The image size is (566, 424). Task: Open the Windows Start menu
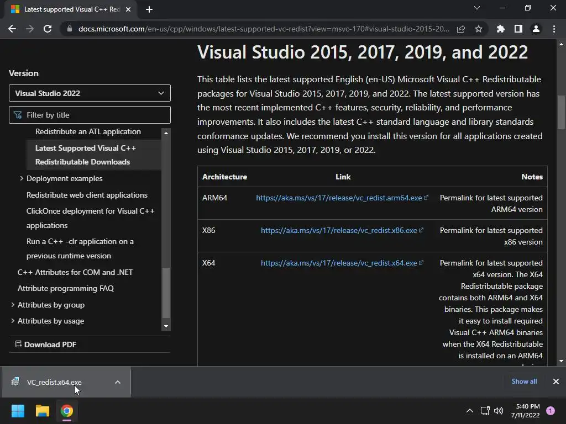(x=18, y=411)
